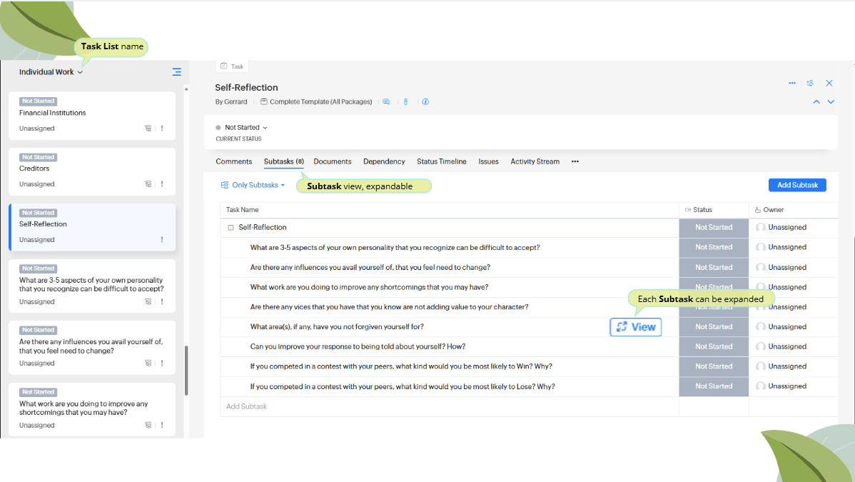Image resolution: width=855 pixels, height=482 pixels.
Task: Go to previous task with up chevron
Action: click(x=816, y=102)
